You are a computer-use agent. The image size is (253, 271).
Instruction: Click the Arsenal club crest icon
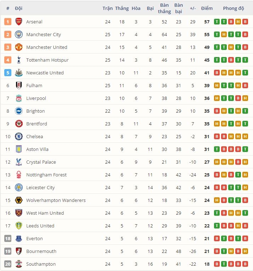[19, 22]
